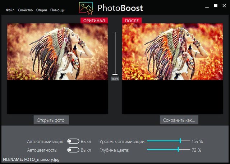Click the ОРИГИНАЛ red label
This screenshot has width=230, height=164.
coord(94,21)
